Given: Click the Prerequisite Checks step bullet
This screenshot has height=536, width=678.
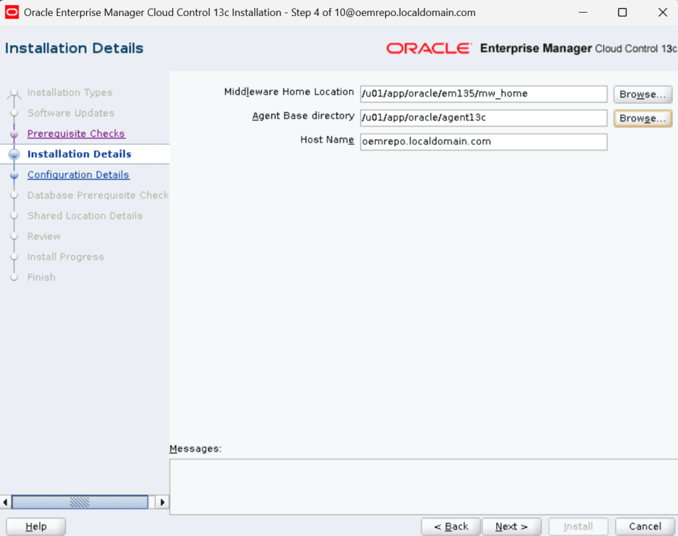Looking at the screenshot, I should point(15,134).
